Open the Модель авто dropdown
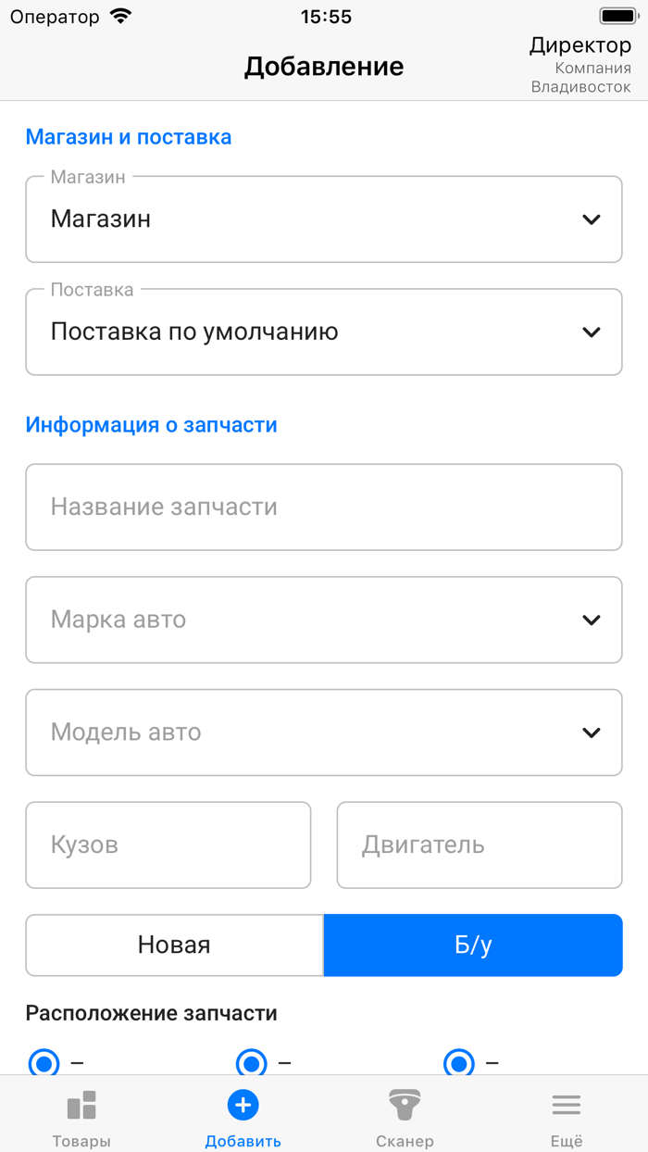 591,732
